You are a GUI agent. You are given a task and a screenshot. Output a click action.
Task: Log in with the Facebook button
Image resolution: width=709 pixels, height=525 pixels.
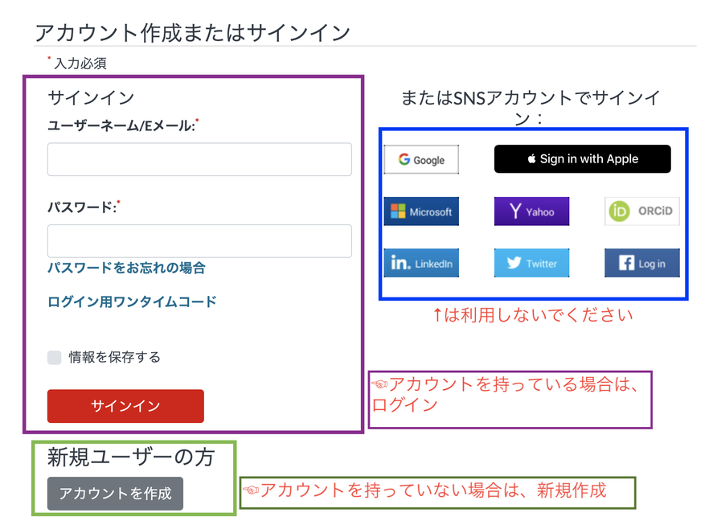point(641,262)
